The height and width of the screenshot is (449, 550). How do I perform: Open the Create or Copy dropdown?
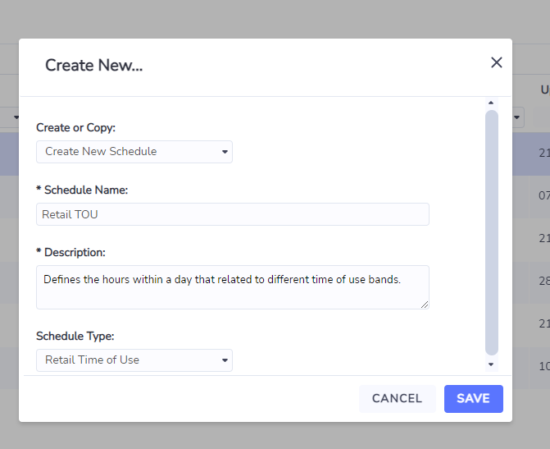click(134, 152)
